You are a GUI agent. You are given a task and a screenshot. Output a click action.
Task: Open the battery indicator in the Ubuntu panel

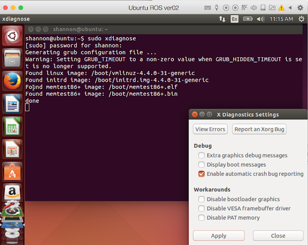[248, 19]
